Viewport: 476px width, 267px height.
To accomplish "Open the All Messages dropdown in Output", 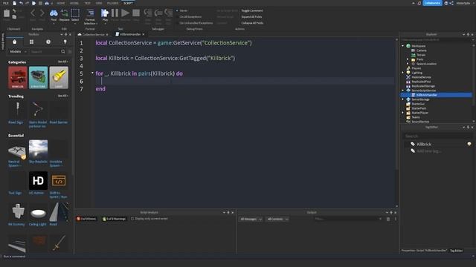I will coord(251,219).
